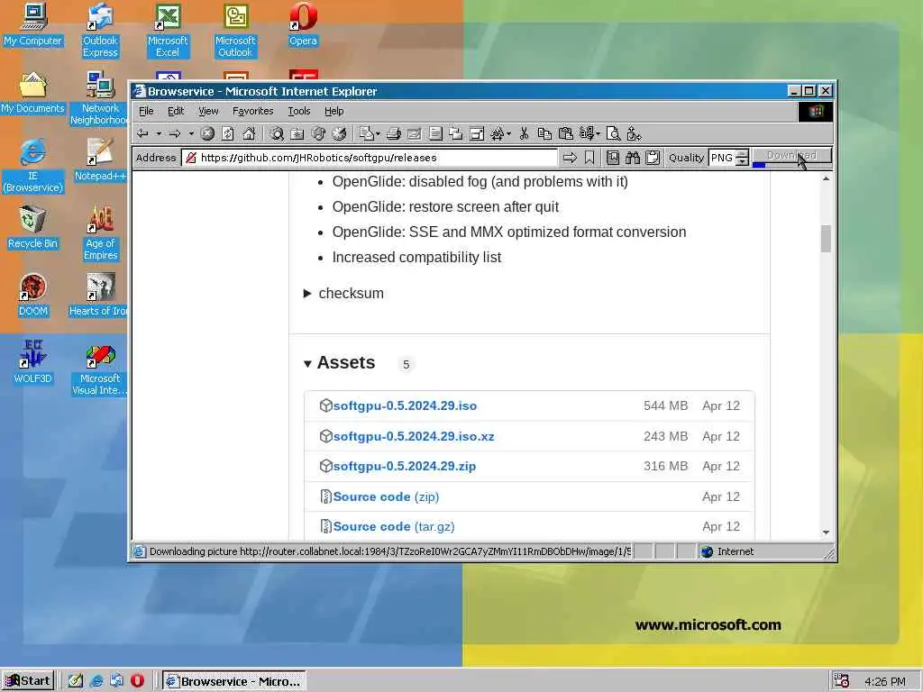Click the clipboard icon left of Quality
Image resolution: width=923 pixels, height=692 pixels.
653,158
